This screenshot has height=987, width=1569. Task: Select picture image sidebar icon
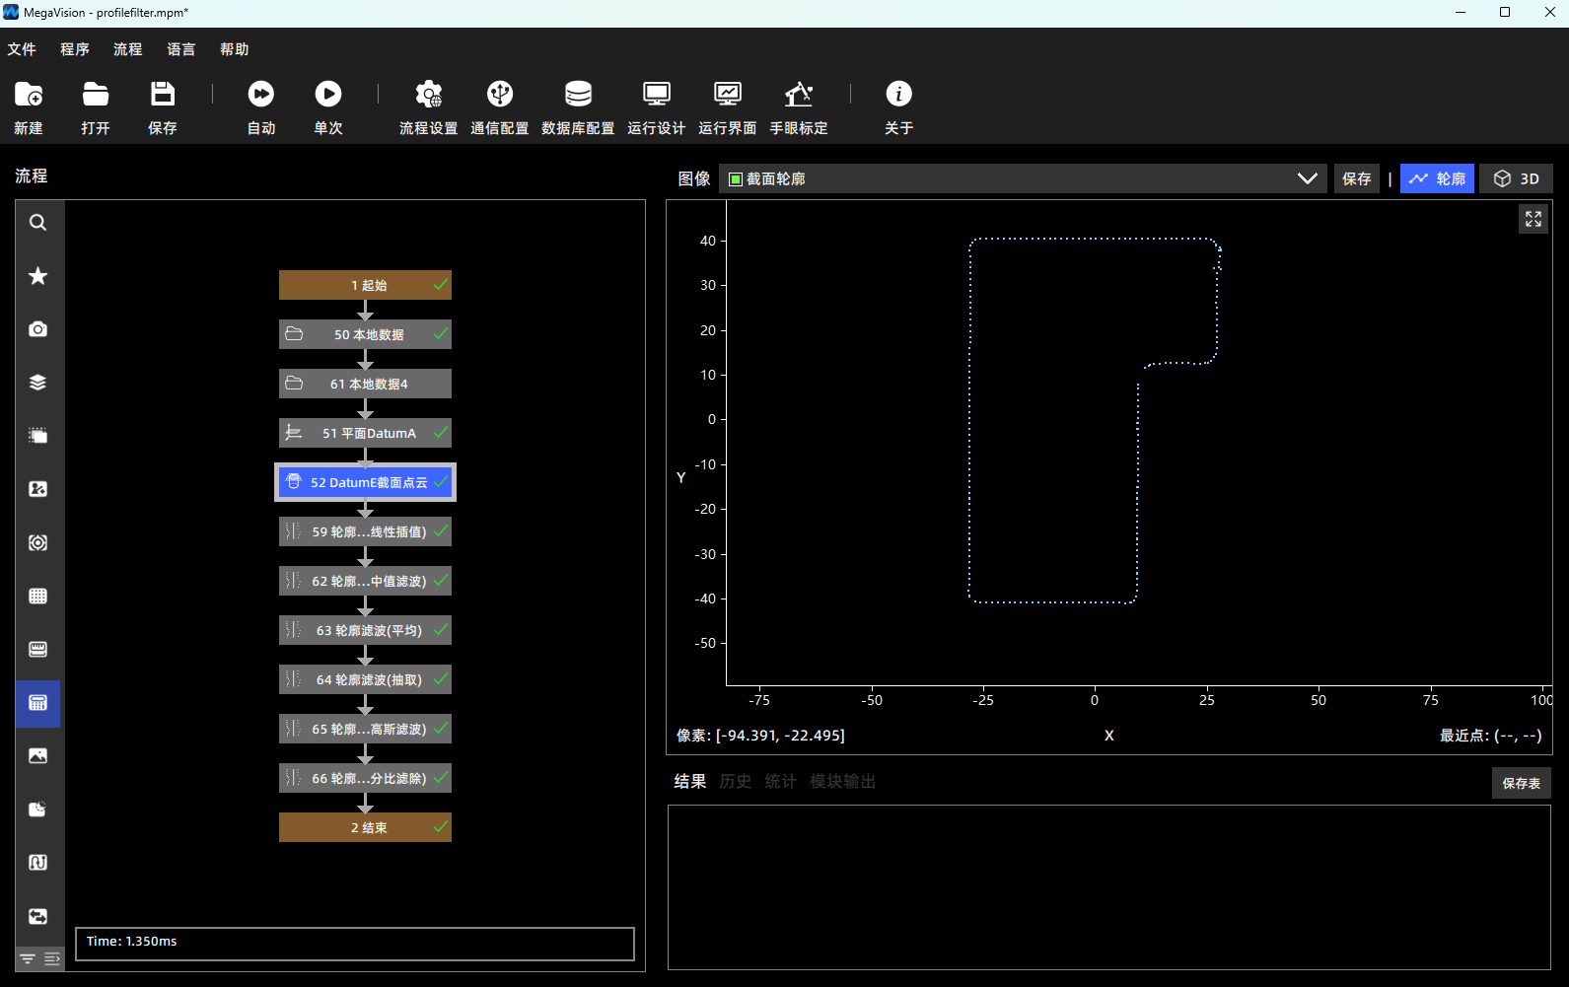[x=38, y=756]
